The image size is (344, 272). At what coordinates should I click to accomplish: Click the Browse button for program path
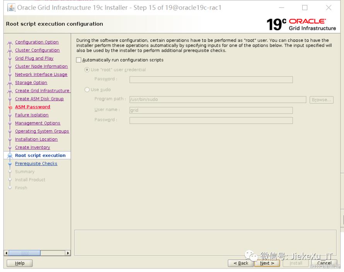pos(322,100)
